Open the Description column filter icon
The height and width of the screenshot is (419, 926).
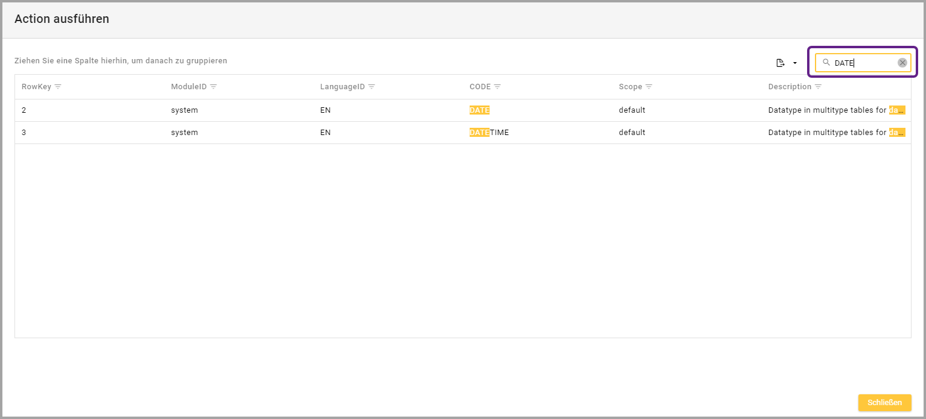[818, 87]
